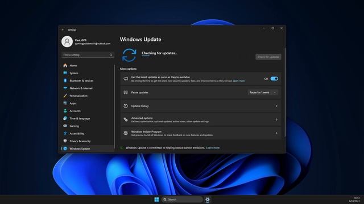Open Personalization settings

click(x=88, y=96)
